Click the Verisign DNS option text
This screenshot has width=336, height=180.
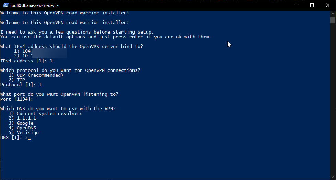pos(27,133)
